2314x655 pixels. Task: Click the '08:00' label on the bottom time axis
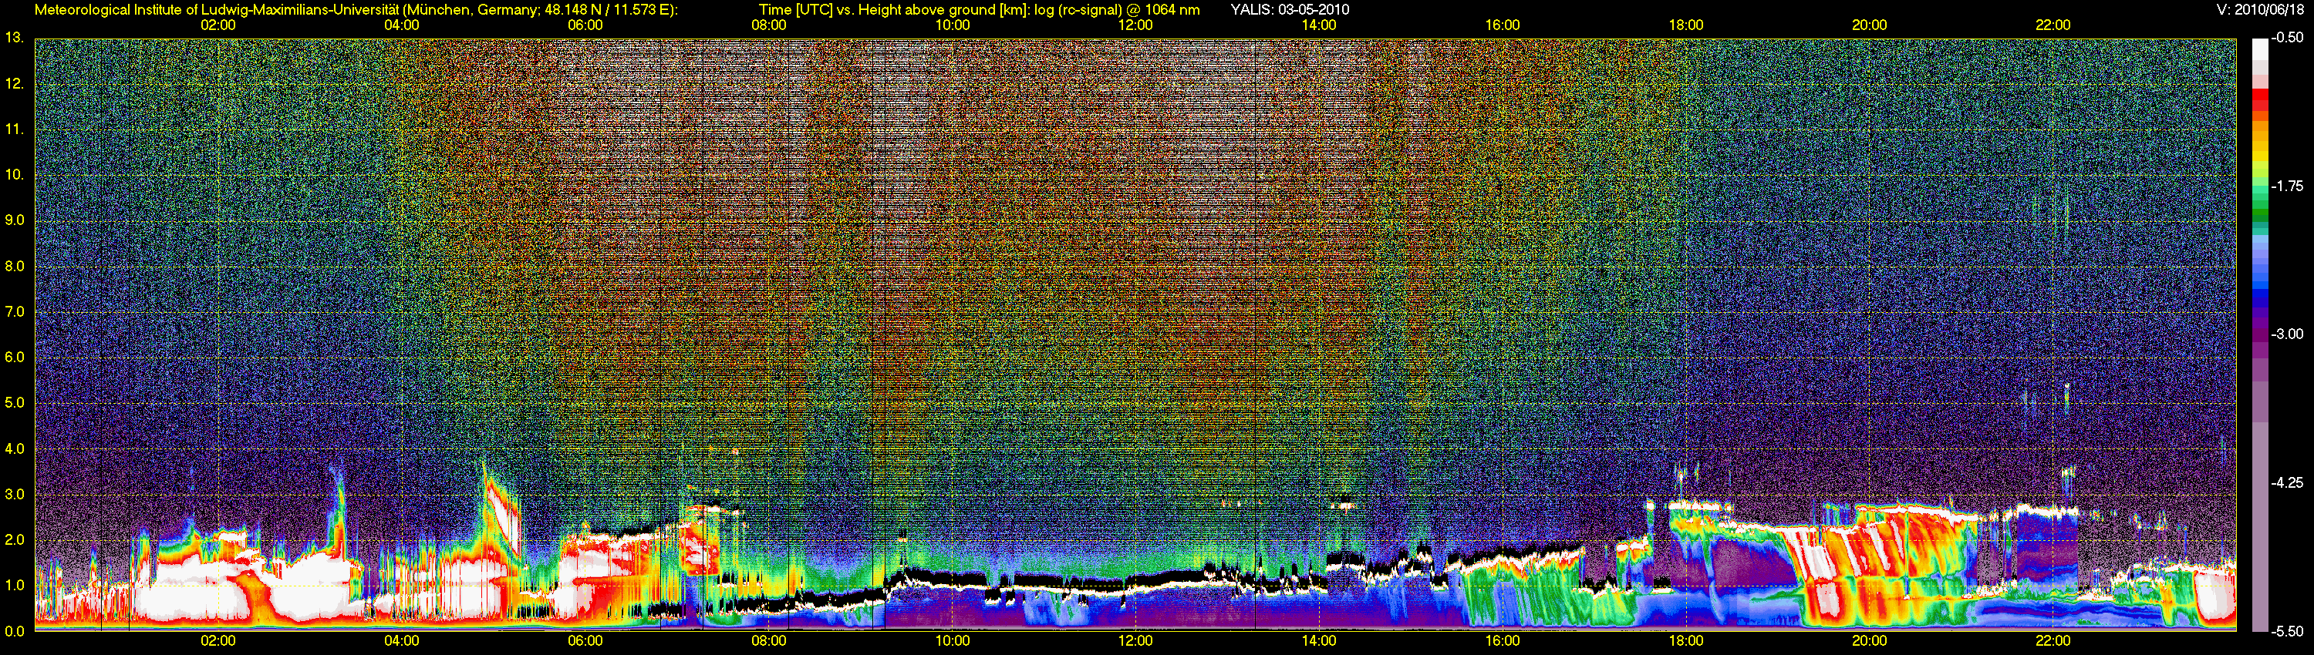coord(769,640)
